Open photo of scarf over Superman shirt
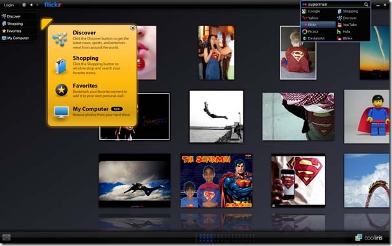This screenshot has height=246, width=392. pos(299,116)
